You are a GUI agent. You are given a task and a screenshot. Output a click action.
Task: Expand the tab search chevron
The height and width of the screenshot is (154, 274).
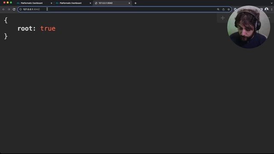pos(271,3)
